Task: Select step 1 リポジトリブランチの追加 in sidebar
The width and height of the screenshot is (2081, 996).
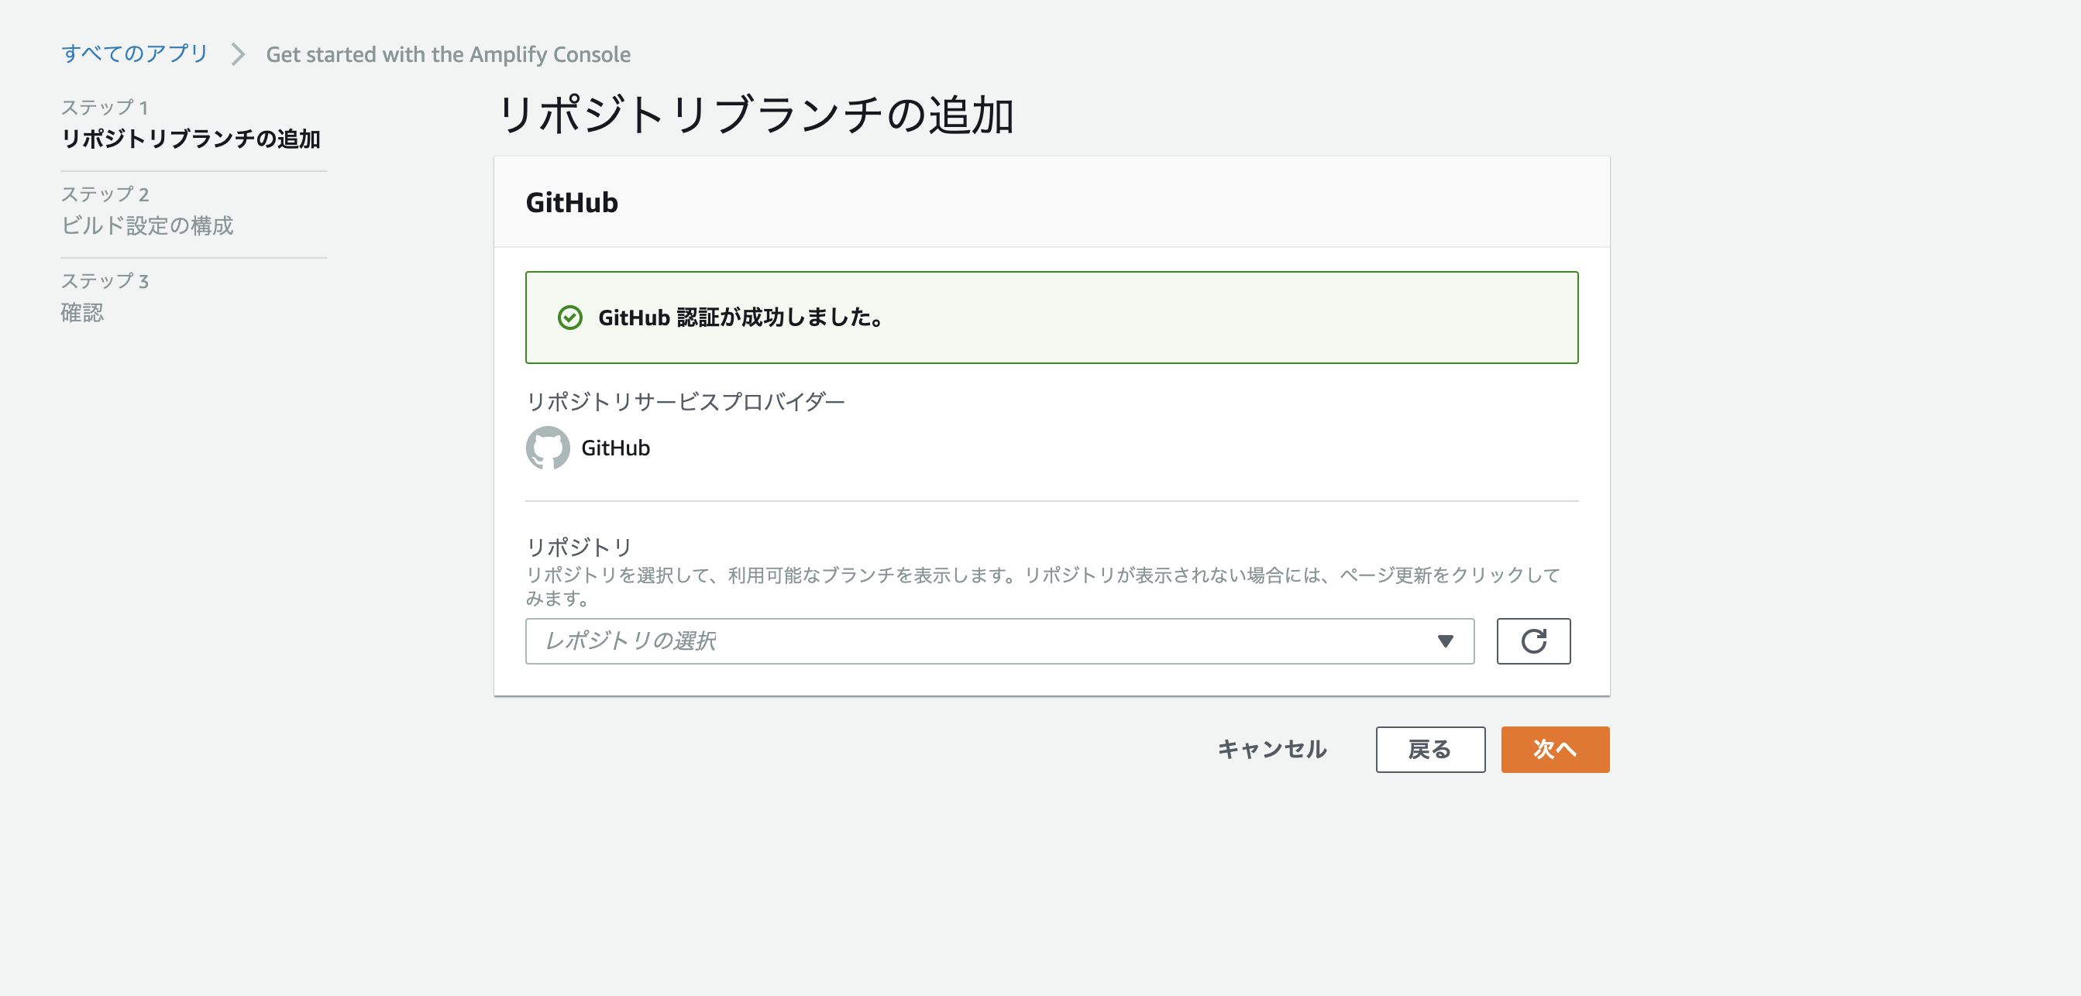Action: (191, 138)
